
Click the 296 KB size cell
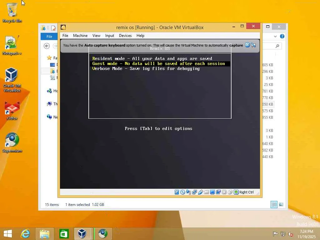268,72
